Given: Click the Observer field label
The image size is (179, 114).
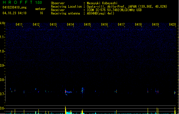Looking at the screenshot, I should (x=58, y=3).
